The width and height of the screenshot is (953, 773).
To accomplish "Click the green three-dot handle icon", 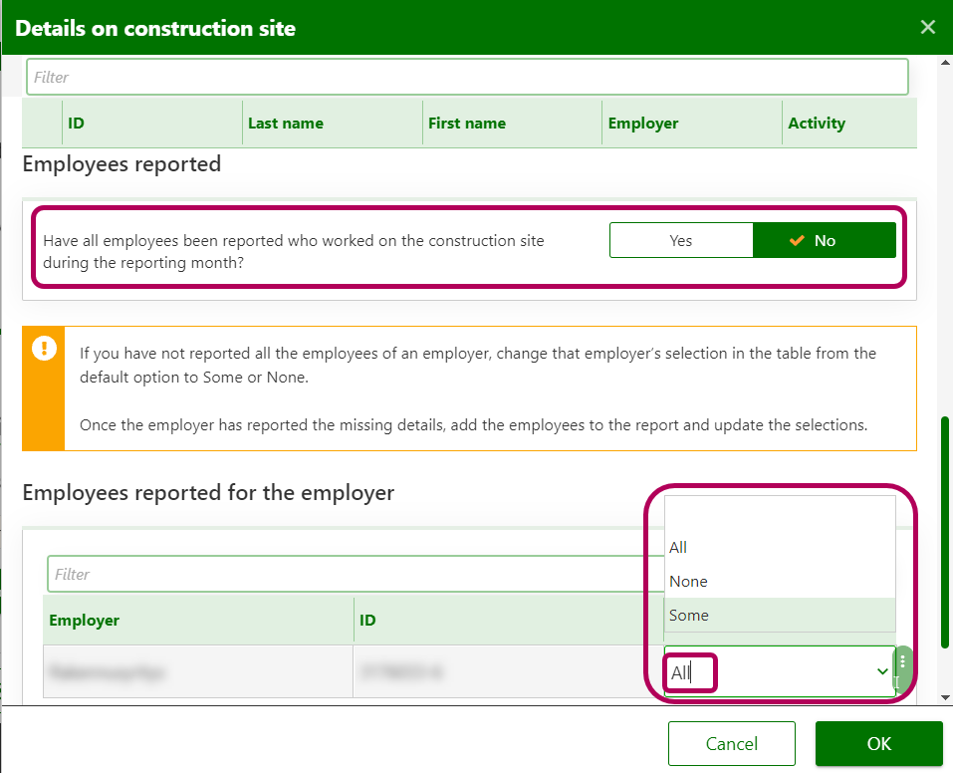I will [902, 662].
